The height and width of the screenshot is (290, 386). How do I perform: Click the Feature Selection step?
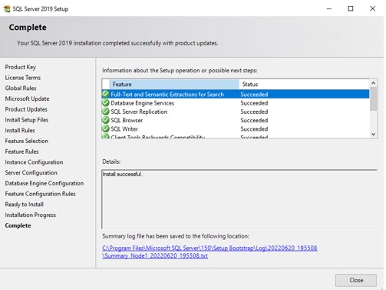27,141
